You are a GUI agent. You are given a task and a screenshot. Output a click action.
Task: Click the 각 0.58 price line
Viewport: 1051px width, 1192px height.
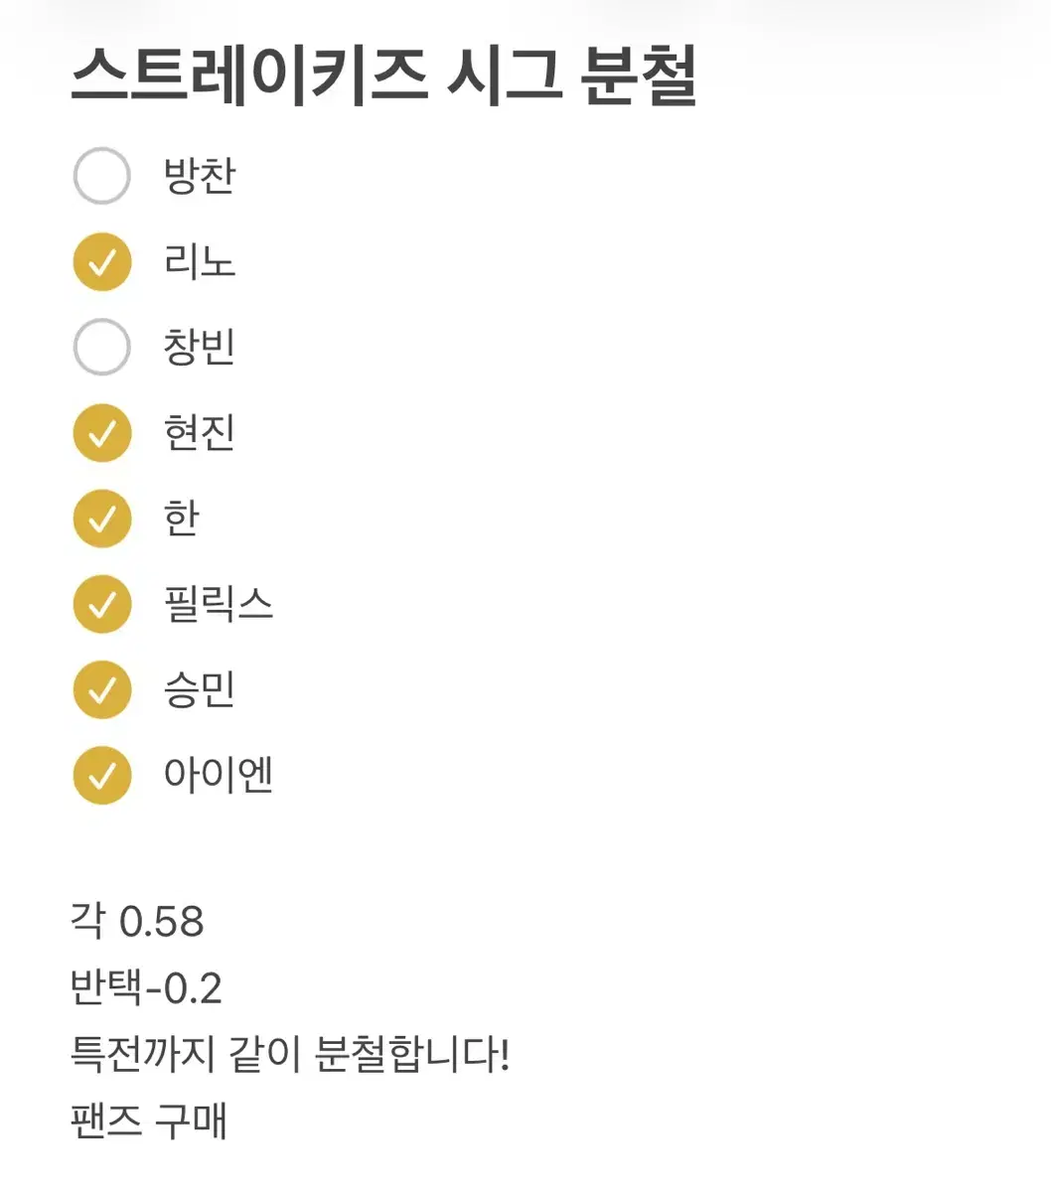[137, 921]
